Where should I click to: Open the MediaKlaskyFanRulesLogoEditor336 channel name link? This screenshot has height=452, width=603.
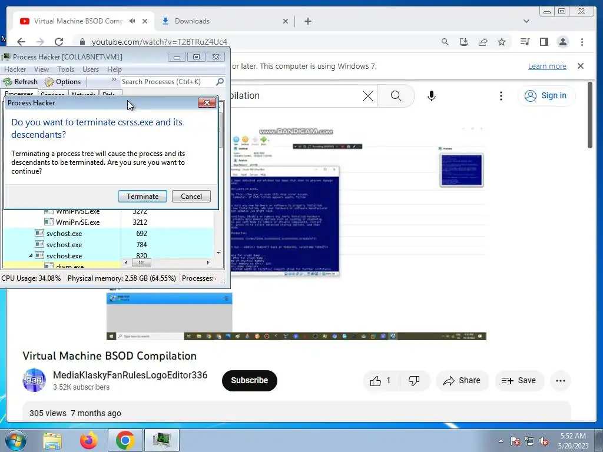coord(130,375)
